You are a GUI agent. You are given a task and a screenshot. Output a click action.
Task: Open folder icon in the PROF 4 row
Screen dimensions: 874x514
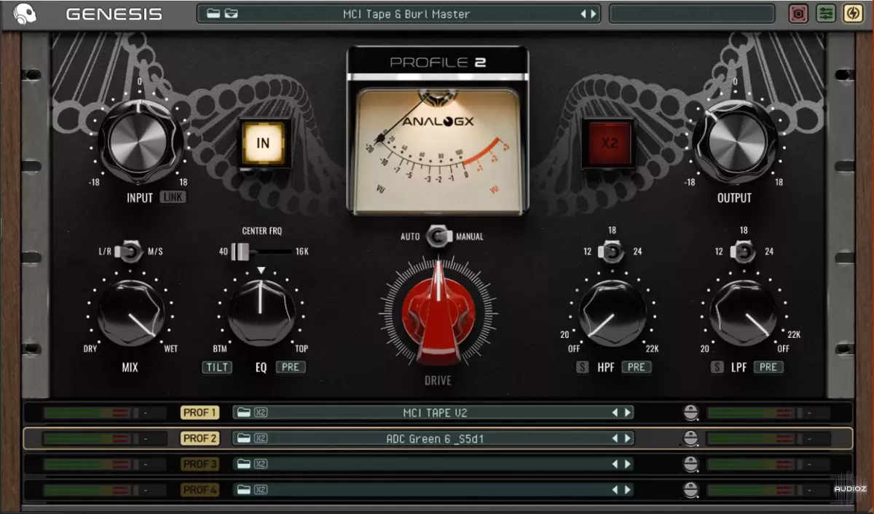244,489
